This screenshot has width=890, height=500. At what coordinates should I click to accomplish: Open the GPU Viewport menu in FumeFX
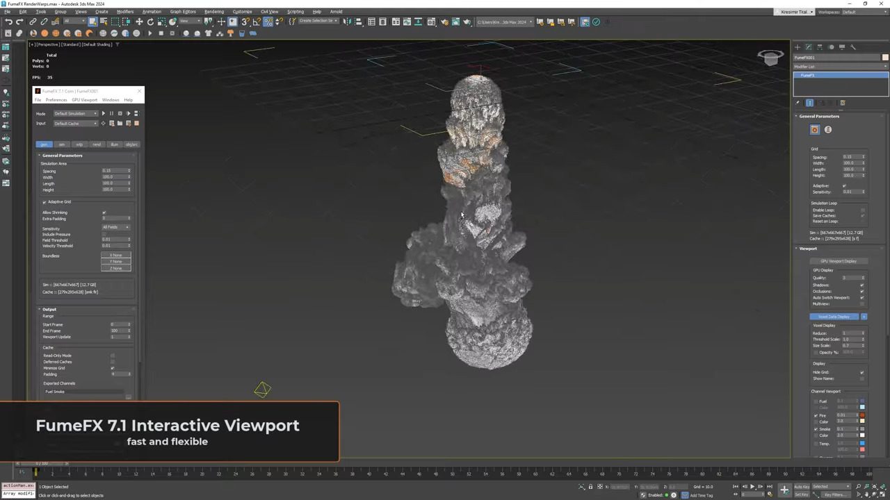(84, 99)
